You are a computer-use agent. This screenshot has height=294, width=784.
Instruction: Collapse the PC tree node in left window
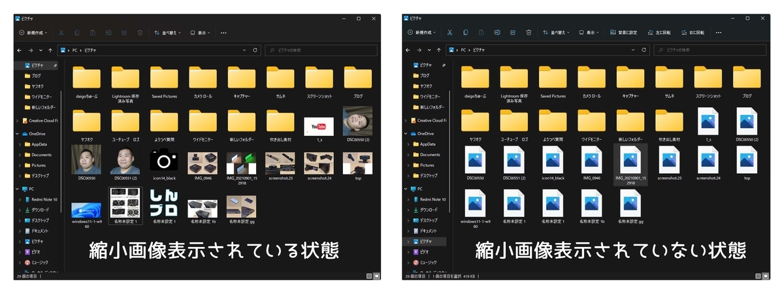[x=18, y=189]
